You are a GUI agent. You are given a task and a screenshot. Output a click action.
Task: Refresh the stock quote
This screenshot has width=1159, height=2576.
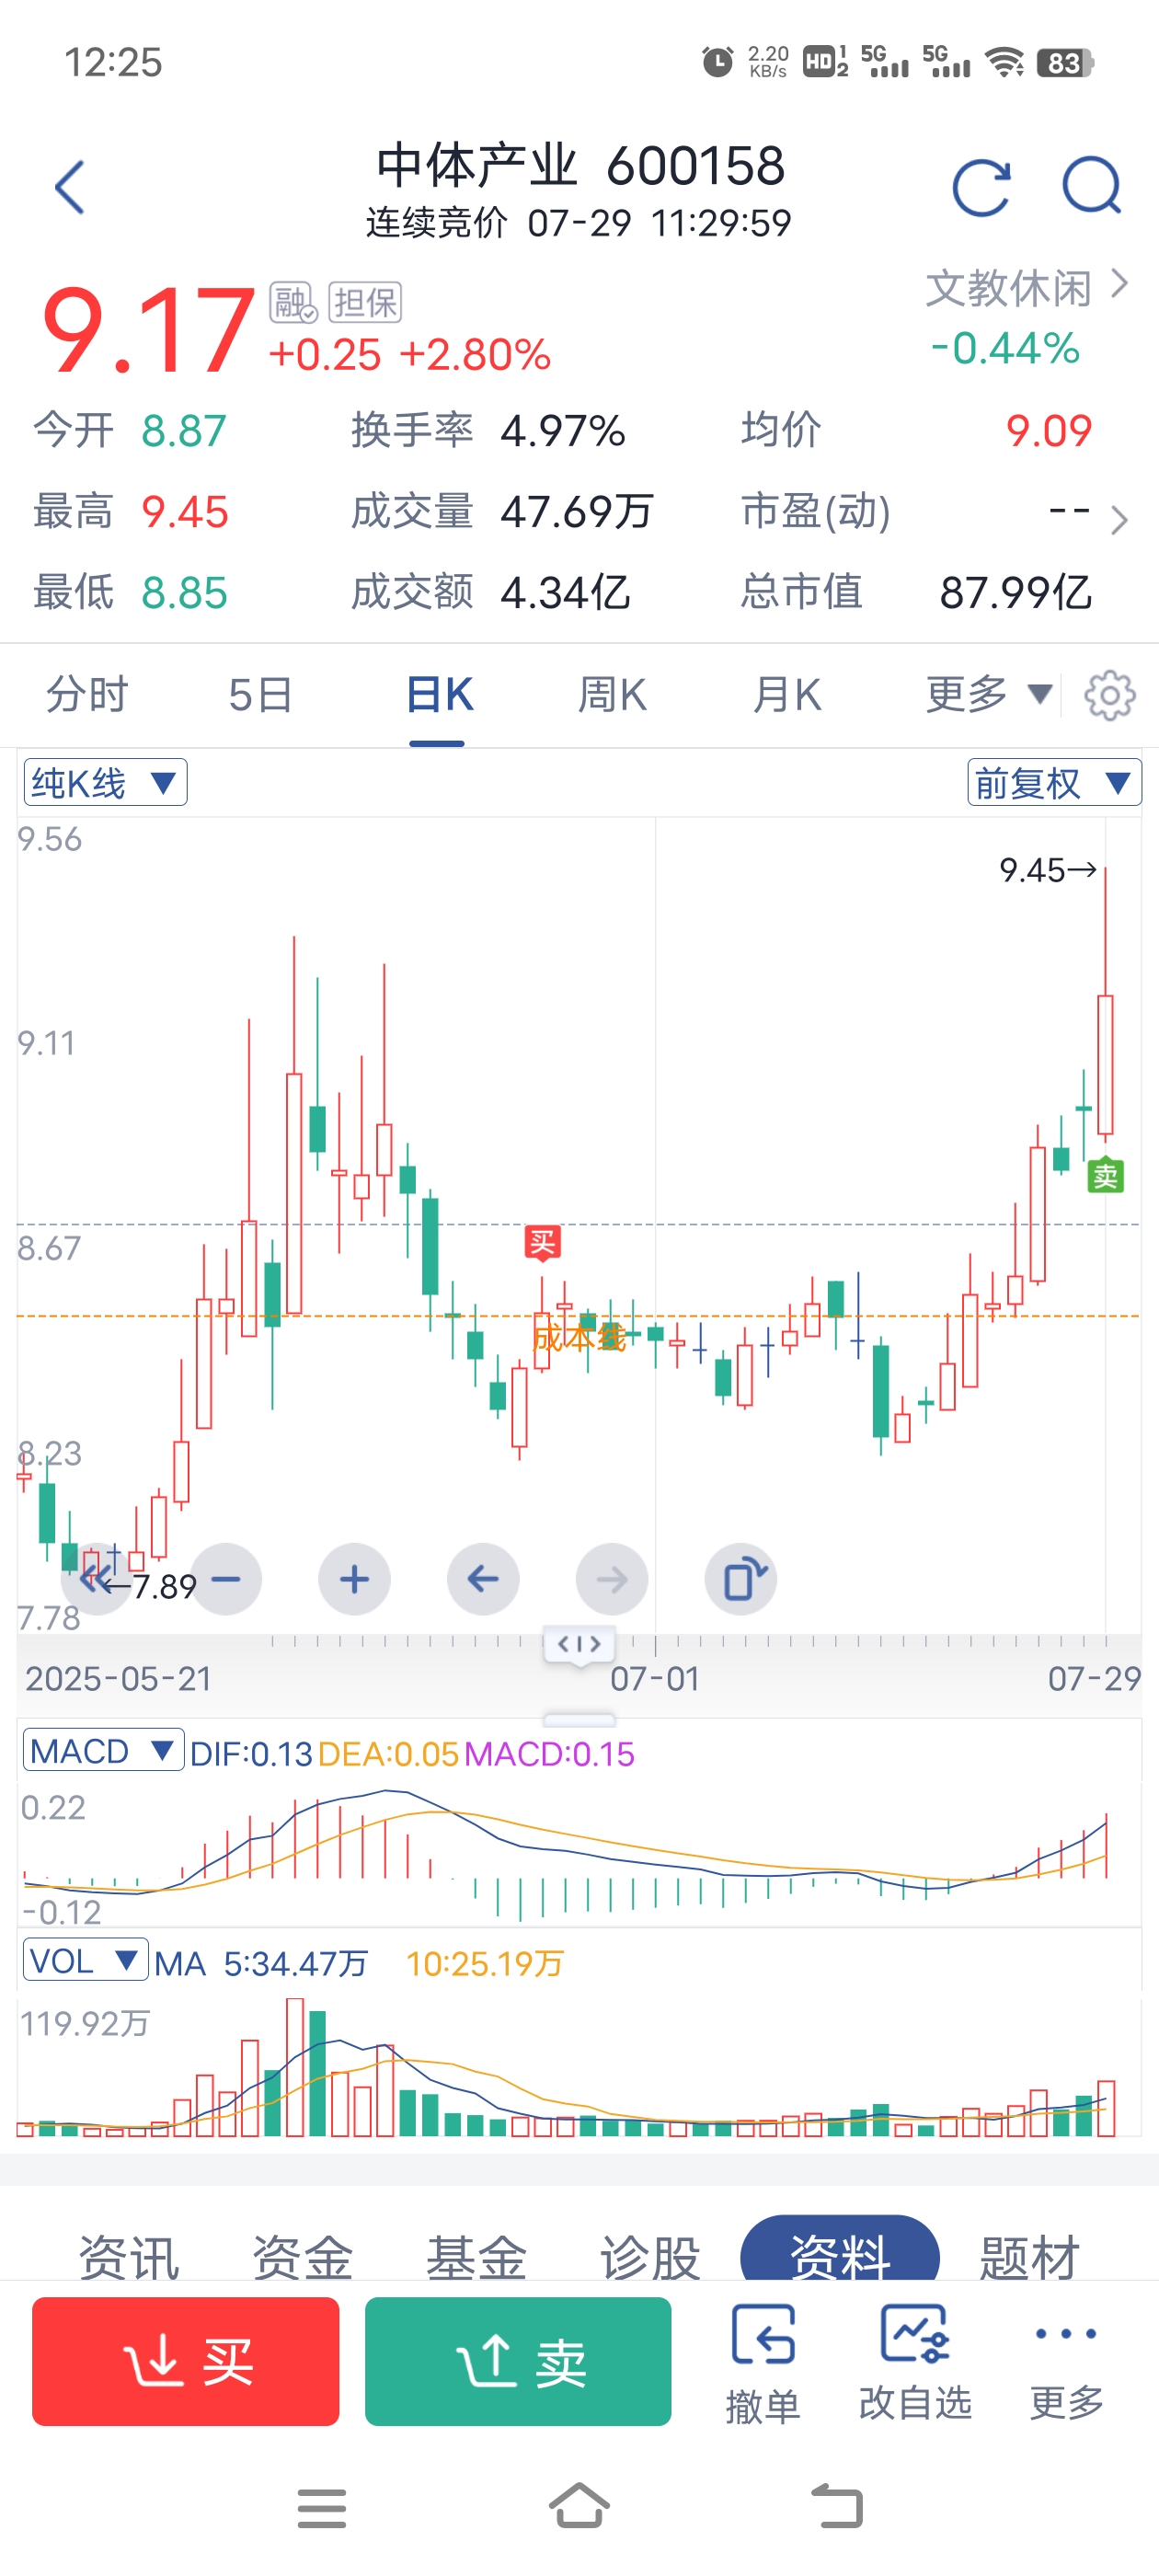tap(981, 187)
